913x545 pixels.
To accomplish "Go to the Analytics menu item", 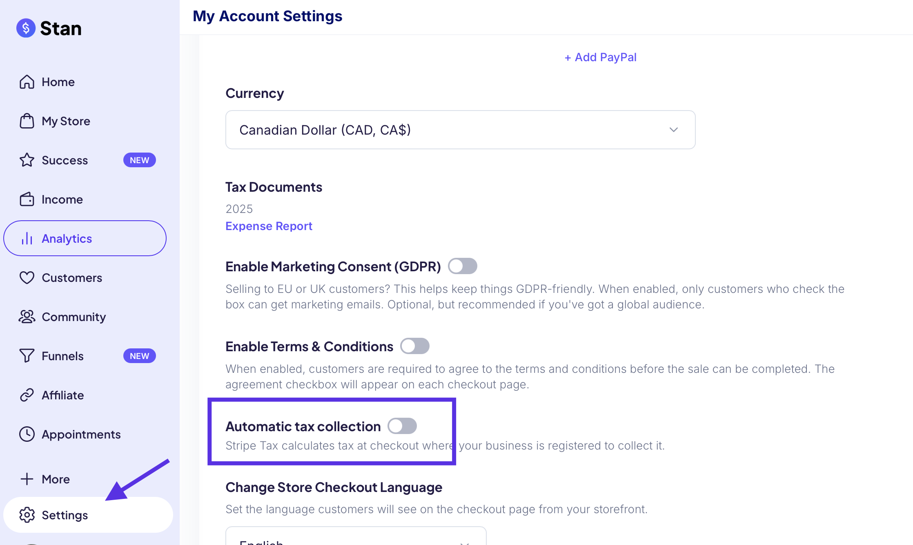I will click(85, 238).
